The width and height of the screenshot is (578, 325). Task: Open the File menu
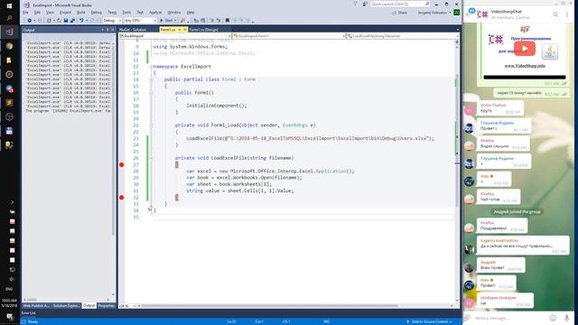click(25, 13)
